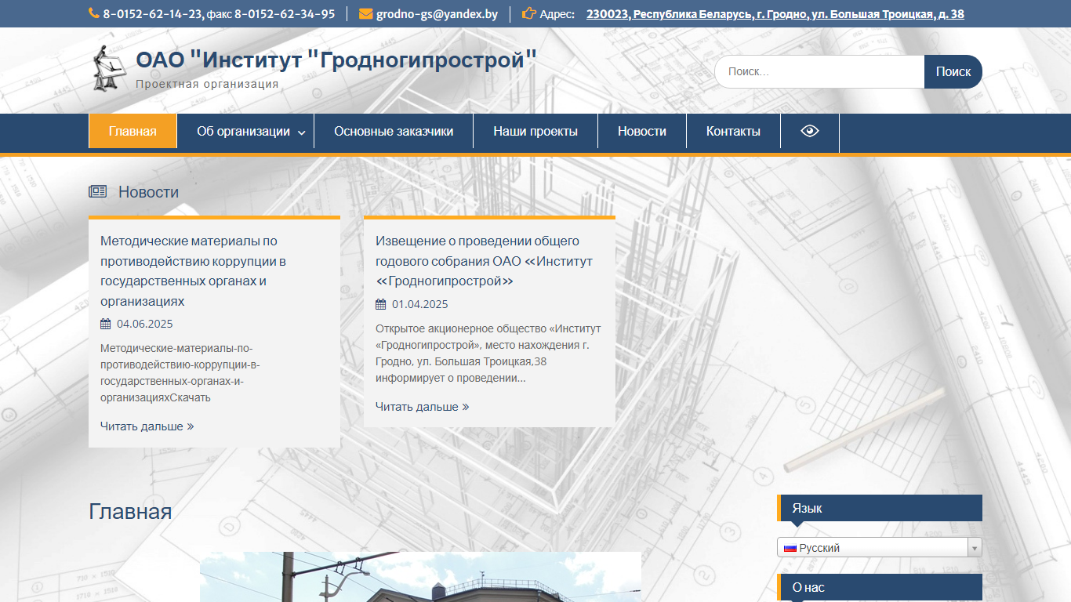Image resolution: width=1071 pixels, height=602 pixels.
Task: Click the О нас sidebar heading
Action: (x=880, y=587)
